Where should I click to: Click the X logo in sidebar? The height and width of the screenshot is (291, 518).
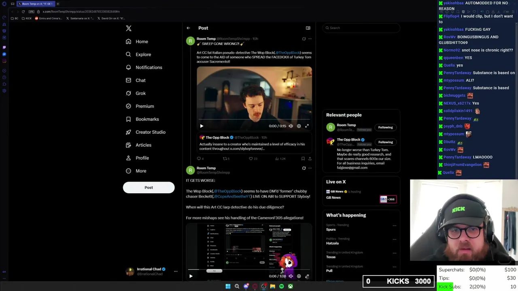click(x=129, y=28)
